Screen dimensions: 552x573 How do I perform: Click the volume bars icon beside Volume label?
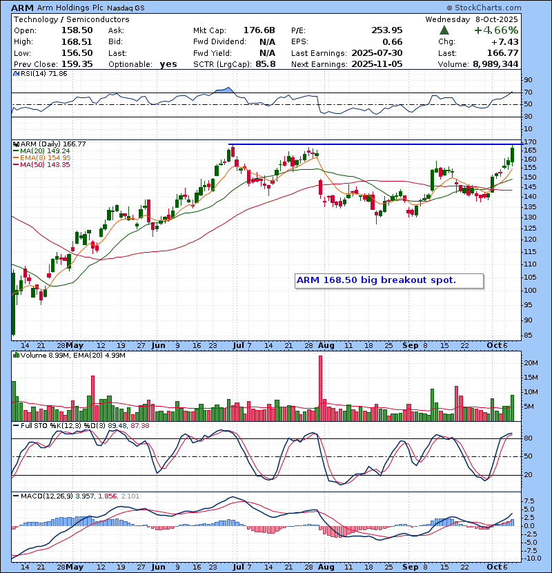click(x=16, y=355)
